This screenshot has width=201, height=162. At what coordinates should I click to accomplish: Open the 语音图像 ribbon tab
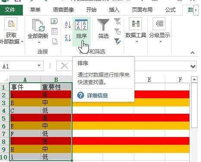coord(63,10)
